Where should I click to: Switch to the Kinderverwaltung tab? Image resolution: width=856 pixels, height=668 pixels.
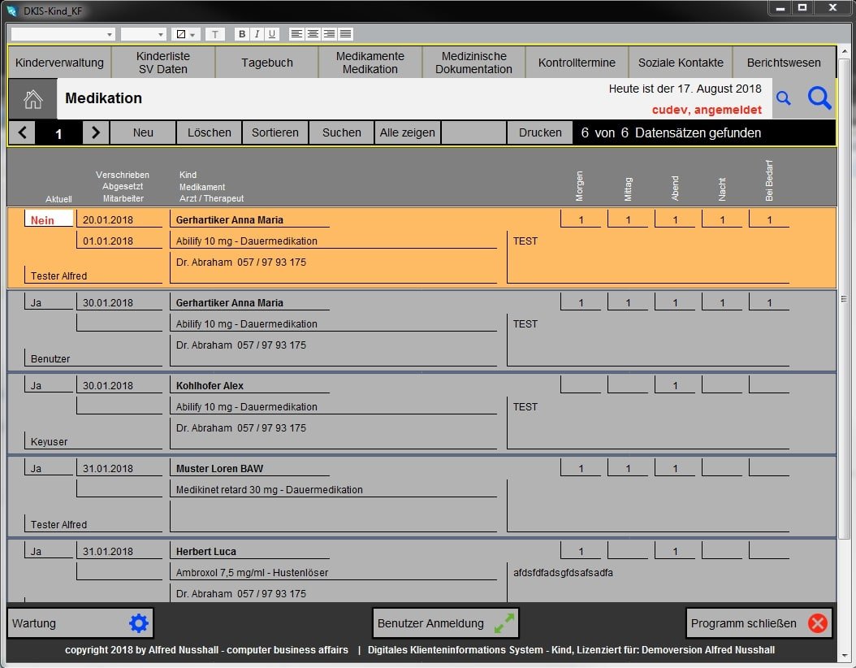point(59,63)
